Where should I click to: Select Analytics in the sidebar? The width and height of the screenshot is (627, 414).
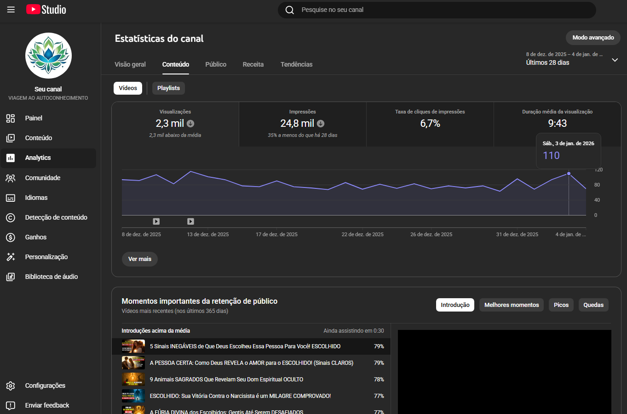click(x=48, y=158)
